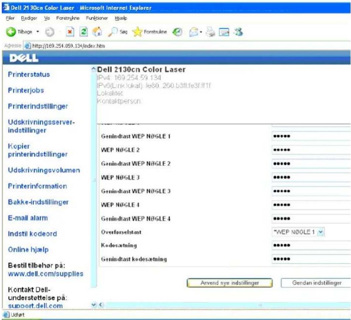Click the IPv4 169.254.59.134 address text
351x320 pixels.
129,78
